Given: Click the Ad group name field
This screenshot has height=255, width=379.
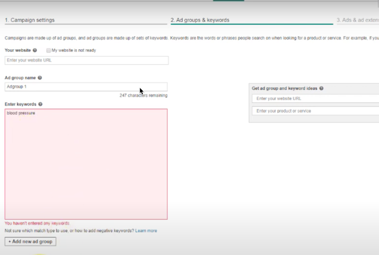Looking at the screenshot, I should pyautogui.click(x=86, y=86).
